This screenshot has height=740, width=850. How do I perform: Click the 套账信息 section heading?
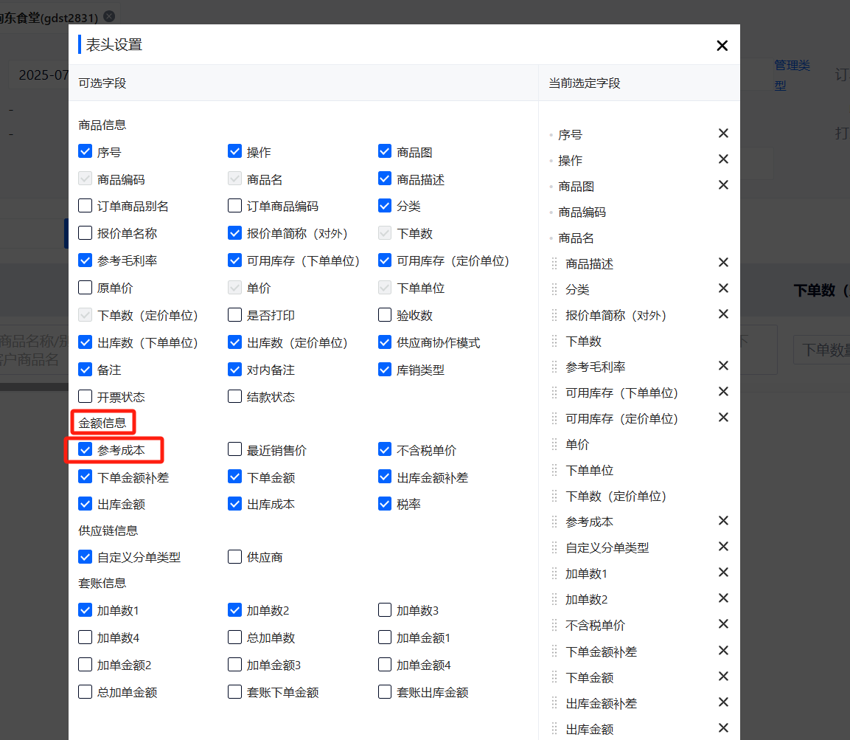[x=102, y=583]
